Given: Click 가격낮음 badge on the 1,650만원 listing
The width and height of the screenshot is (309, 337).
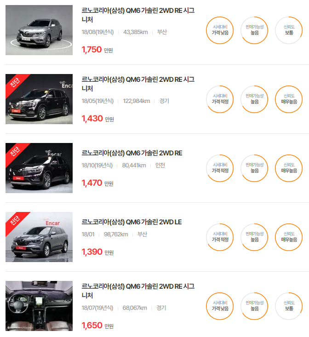Looking at the screenshot, I should pos(220,306).
